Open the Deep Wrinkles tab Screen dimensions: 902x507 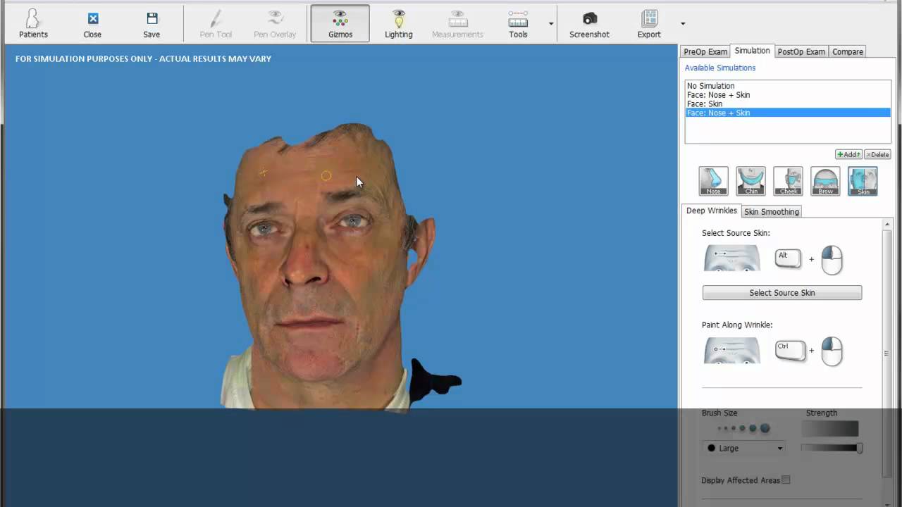711,211
